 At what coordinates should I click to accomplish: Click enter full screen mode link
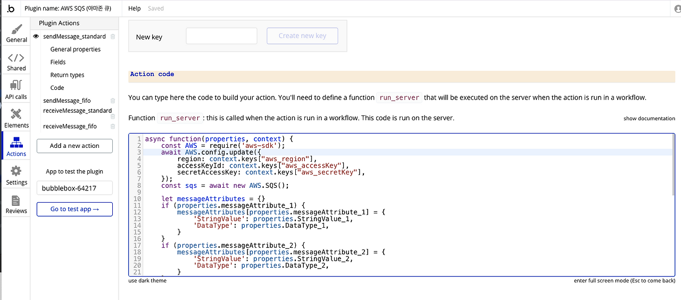tap(625, 281)
